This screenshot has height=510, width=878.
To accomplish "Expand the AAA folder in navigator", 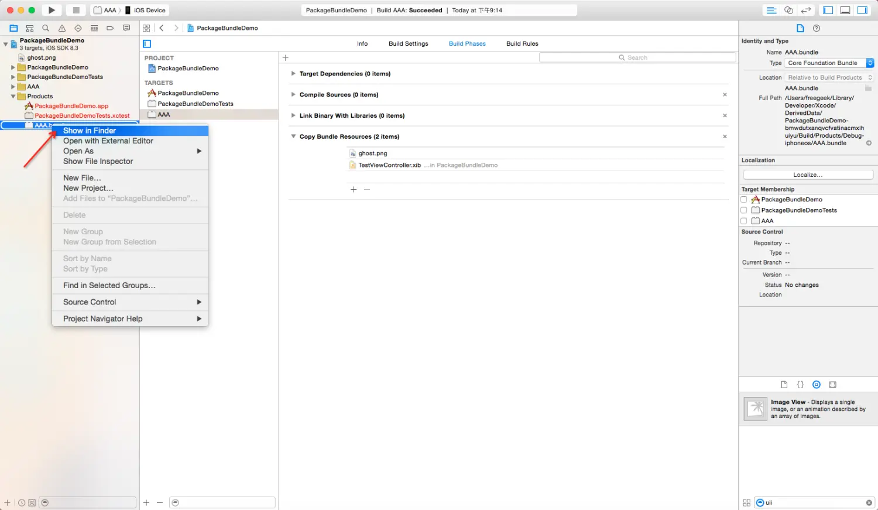I will click(x=13, y=87).
